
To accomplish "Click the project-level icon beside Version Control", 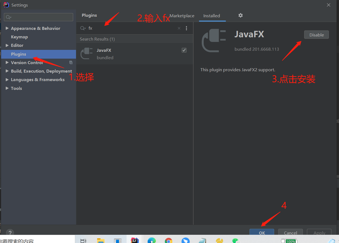I will tap(71, 62).
